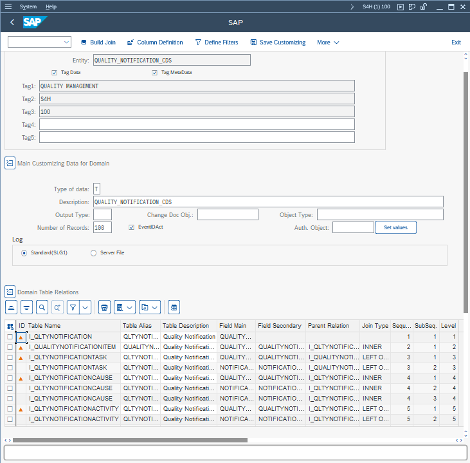
Task: Expand the More menu in toolbar
Action: coord(327,43)
